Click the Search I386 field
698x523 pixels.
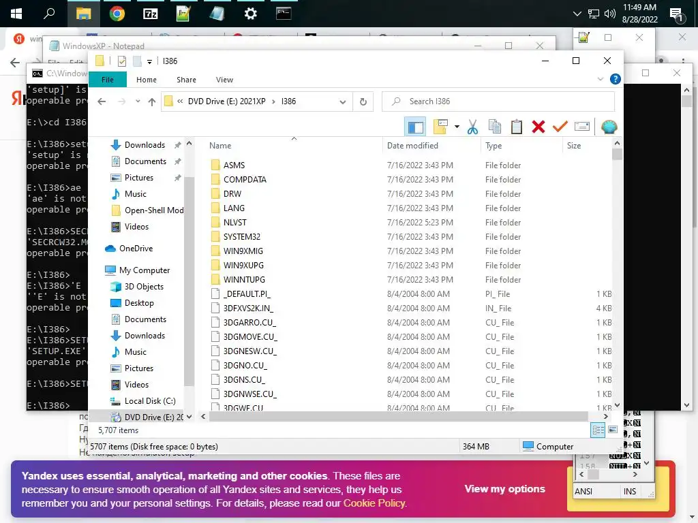point(498,101)
